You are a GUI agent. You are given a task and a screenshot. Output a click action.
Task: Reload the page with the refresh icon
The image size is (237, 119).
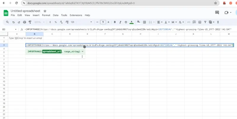click(x=17, y=3)
